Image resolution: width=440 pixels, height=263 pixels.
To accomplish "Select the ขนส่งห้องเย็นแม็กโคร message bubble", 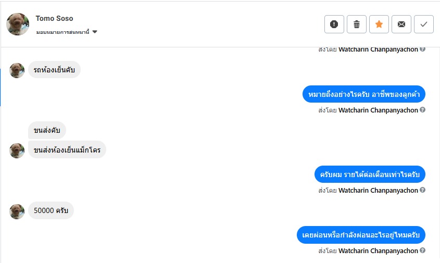I will [67, 150].
